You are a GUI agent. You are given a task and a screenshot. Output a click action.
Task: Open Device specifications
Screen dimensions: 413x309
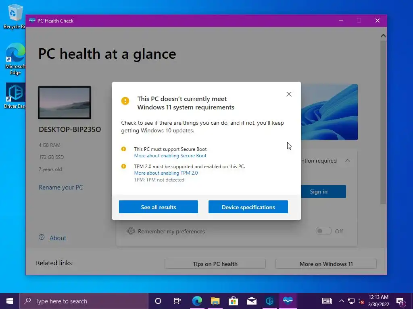point(248,207)
